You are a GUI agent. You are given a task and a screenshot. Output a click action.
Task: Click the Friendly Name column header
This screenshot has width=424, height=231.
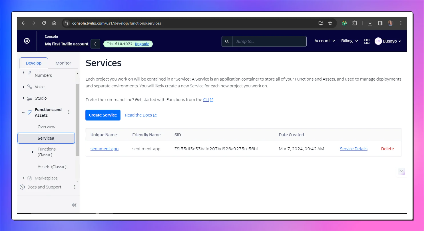pos(146,135)
